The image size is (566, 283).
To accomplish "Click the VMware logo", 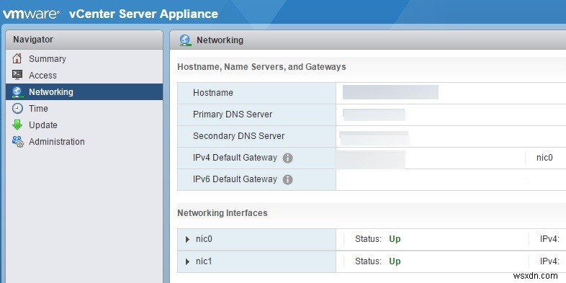I will [x=31, y=14].
